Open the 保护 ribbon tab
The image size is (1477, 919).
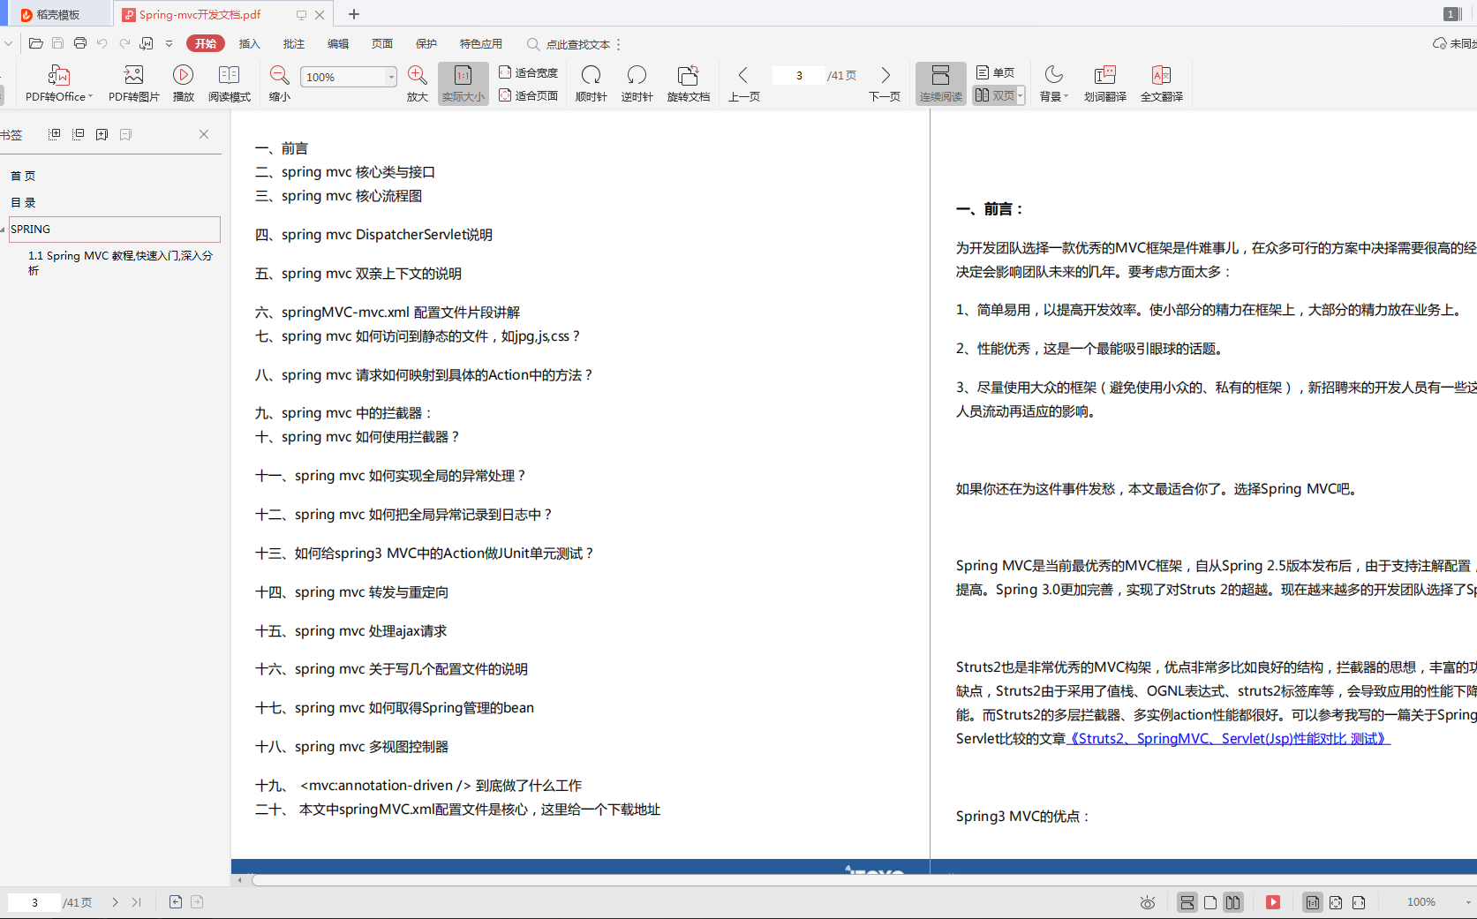pos(426,43)
